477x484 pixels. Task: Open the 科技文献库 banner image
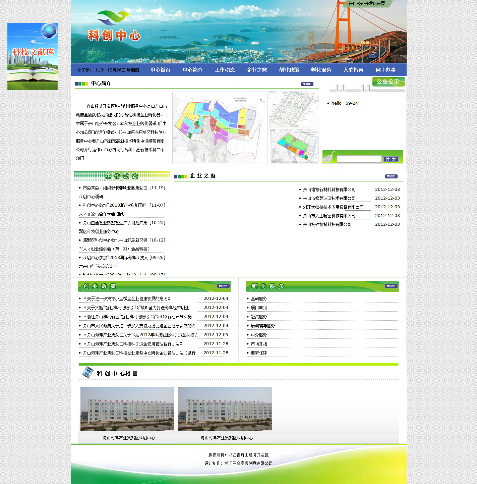(33, 57)
